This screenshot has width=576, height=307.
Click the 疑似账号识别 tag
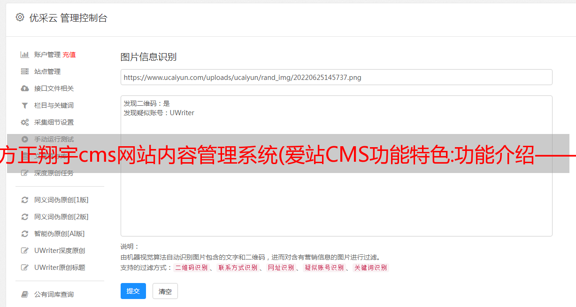[x=324, y=268]
